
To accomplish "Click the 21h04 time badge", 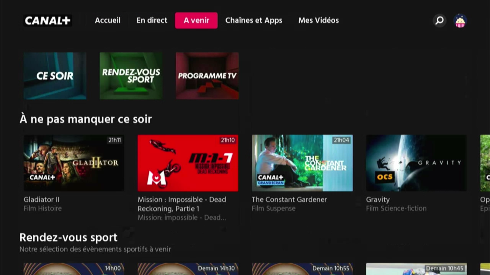I will [341, 140].
